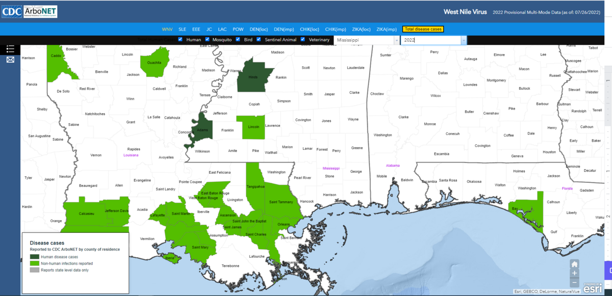612x296 pixels.
Task: Select the LAC disease tab
Action: [222, 29]
